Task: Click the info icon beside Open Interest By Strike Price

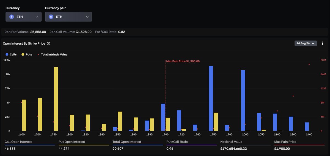Action: [x=48, y=44]
